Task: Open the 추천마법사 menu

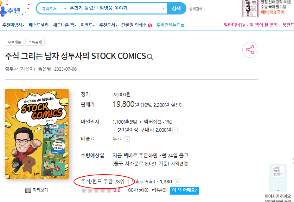Action: pyautogui.click(x=13, y=25)
